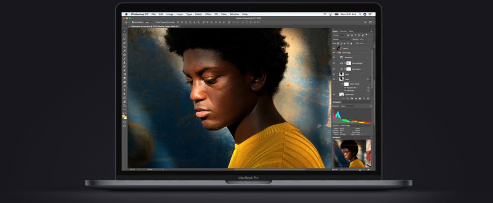
Task: Toggle visibility of Exposure 1 layer
Action: 334,57
